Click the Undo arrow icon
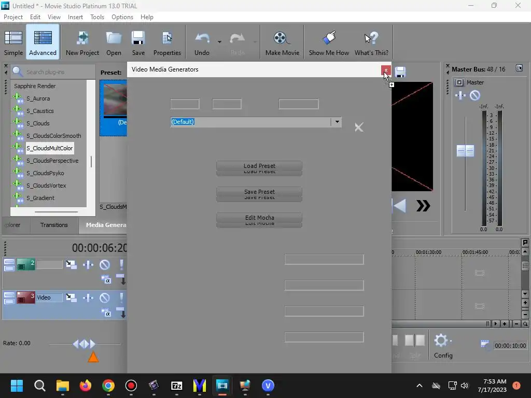The height and width of the screenshot is (398, 531). click(202, 38)
